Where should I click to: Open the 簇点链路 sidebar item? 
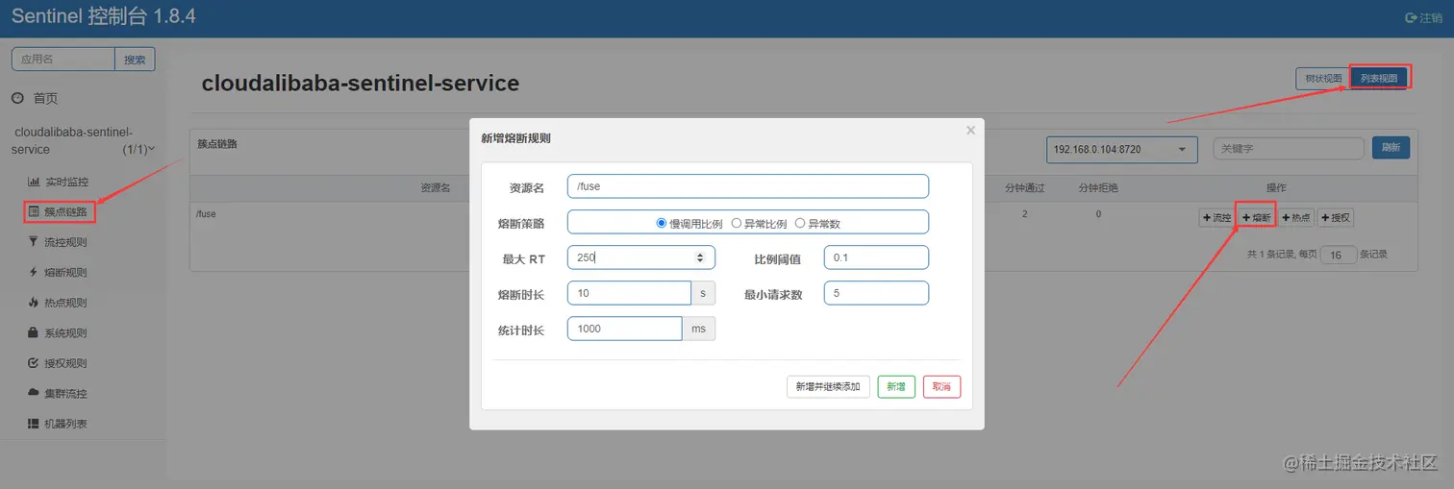66,211
